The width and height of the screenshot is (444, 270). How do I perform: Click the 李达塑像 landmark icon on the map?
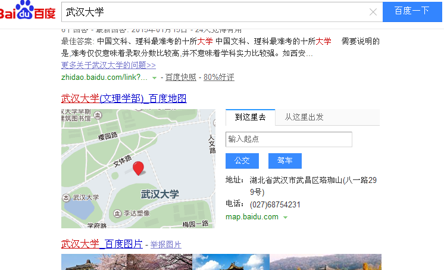coord(117,213)
